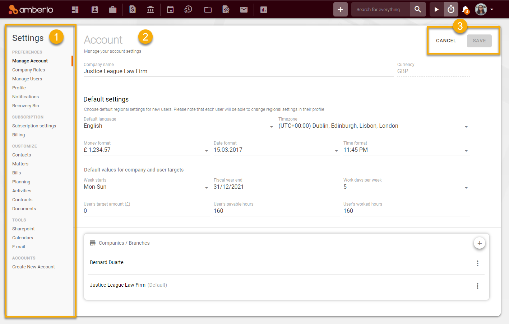Open the Mail envelope icon
The image size is (509, 324).
pos(244,9)
